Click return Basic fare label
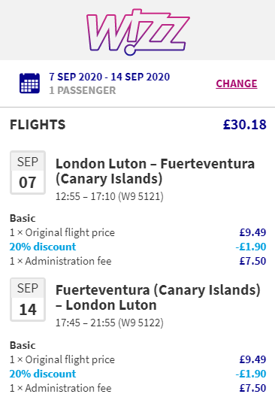This screenshot has width=275, height=397. point(23,345)
